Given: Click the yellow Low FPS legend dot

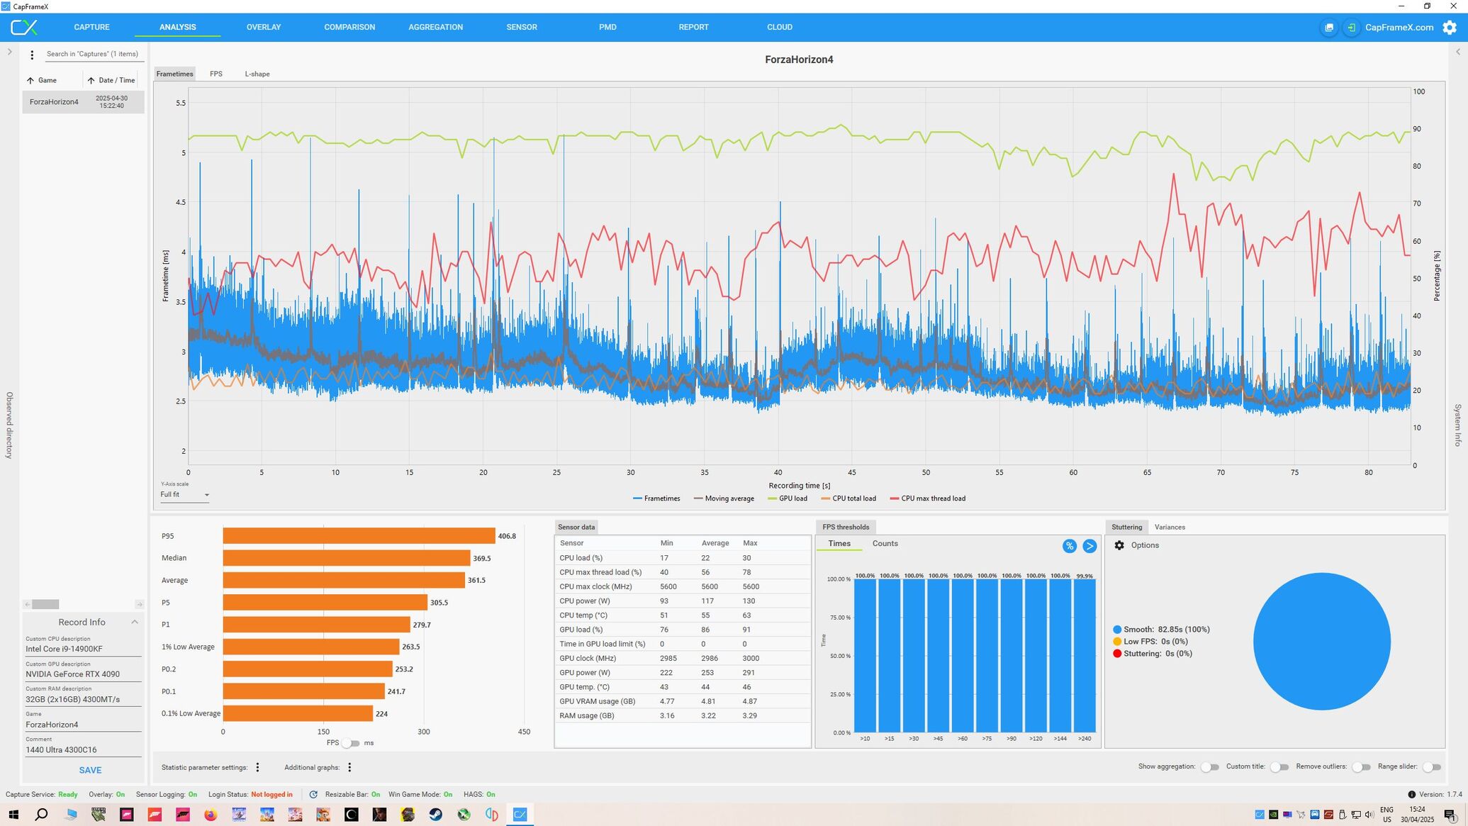Looking at the screenshot, I should click(x=1117, y=642).
